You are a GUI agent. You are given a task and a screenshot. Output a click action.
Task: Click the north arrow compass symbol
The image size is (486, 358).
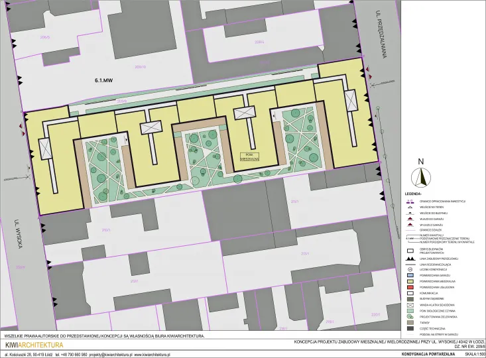tap(420, 175)
